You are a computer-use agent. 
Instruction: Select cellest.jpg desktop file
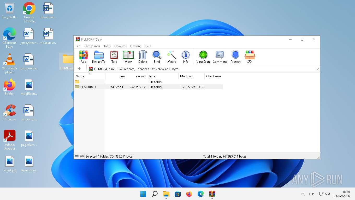click(10, 164)
